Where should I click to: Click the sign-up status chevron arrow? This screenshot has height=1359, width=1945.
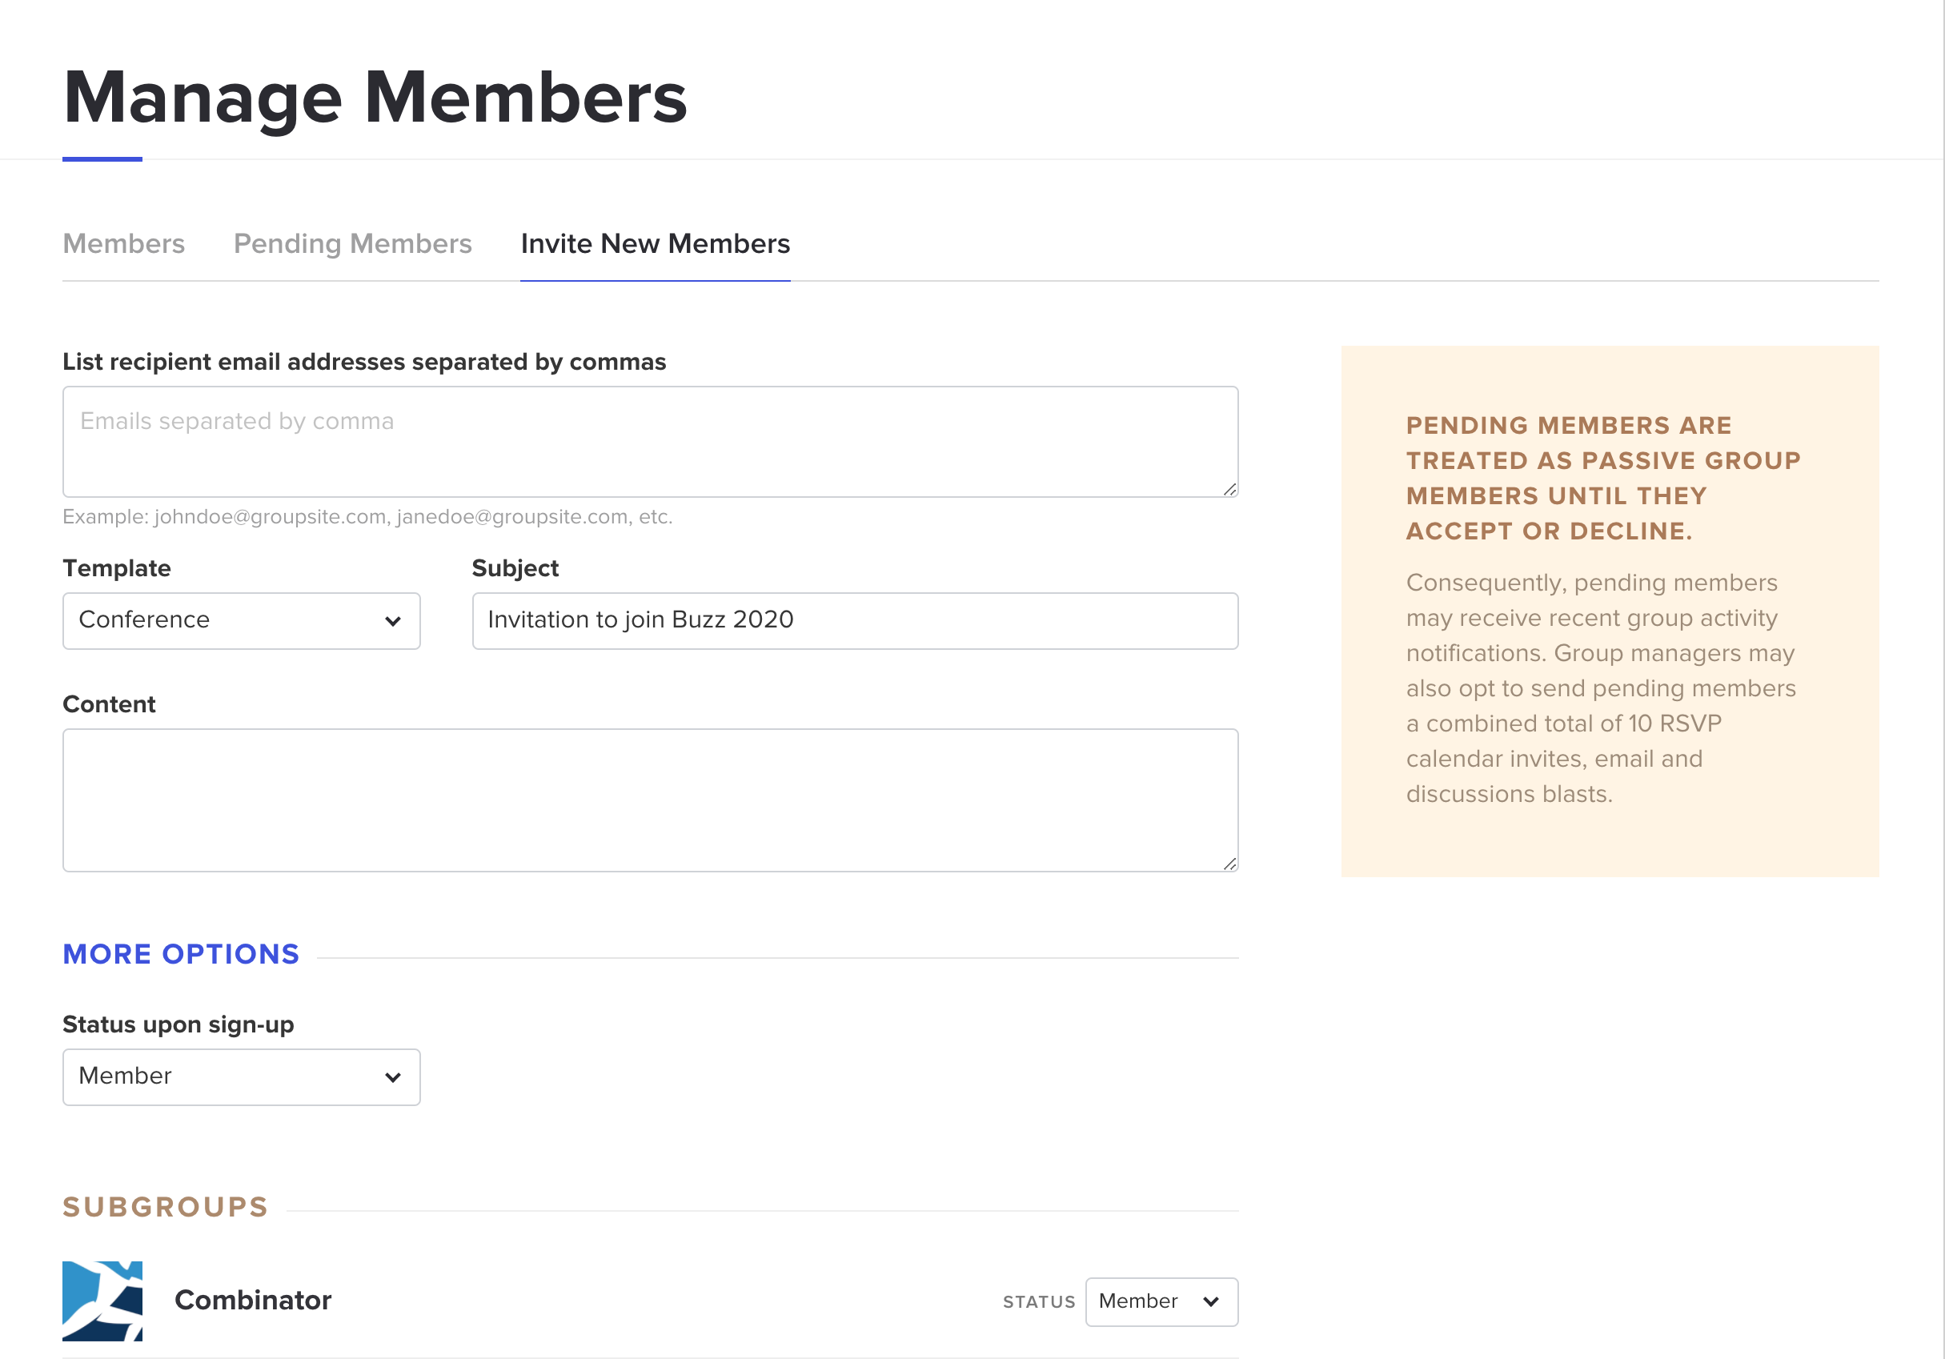tap(392, 1076)
